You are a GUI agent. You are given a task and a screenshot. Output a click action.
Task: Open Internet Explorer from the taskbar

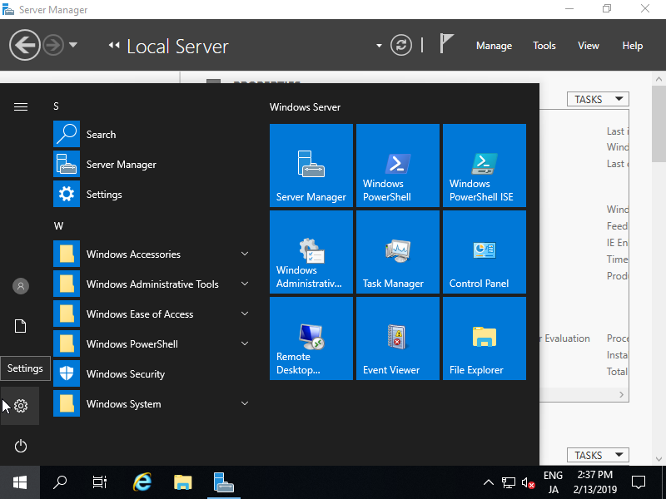click(x=142, y=482)
